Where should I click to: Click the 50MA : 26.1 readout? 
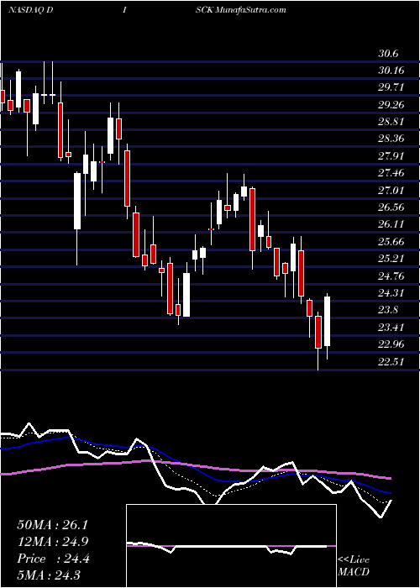52,525
